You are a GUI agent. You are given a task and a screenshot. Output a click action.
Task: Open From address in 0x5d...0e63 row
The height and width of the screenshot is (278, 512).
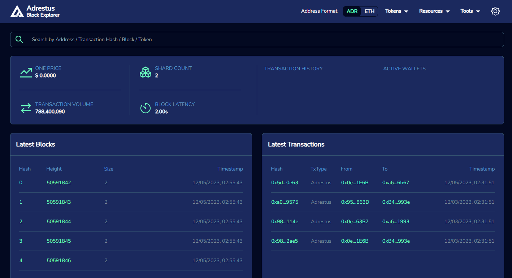355,182
